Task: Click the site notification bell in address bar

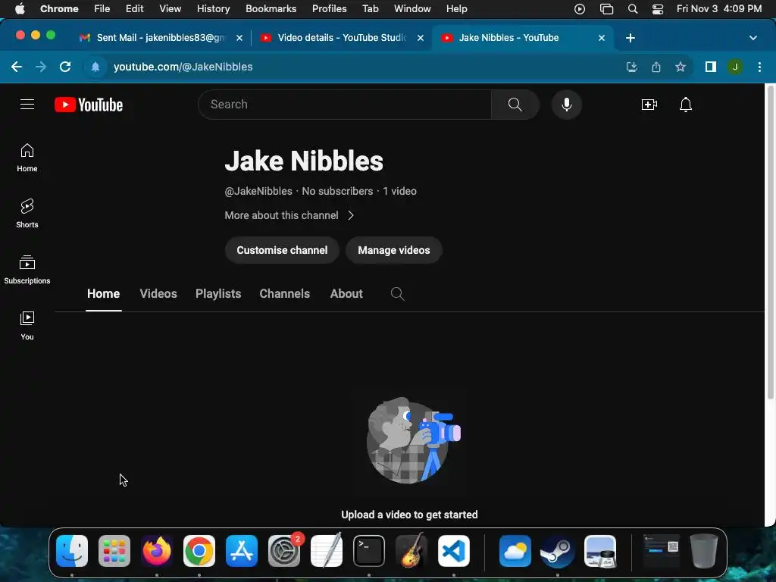Action: point(95,67)
